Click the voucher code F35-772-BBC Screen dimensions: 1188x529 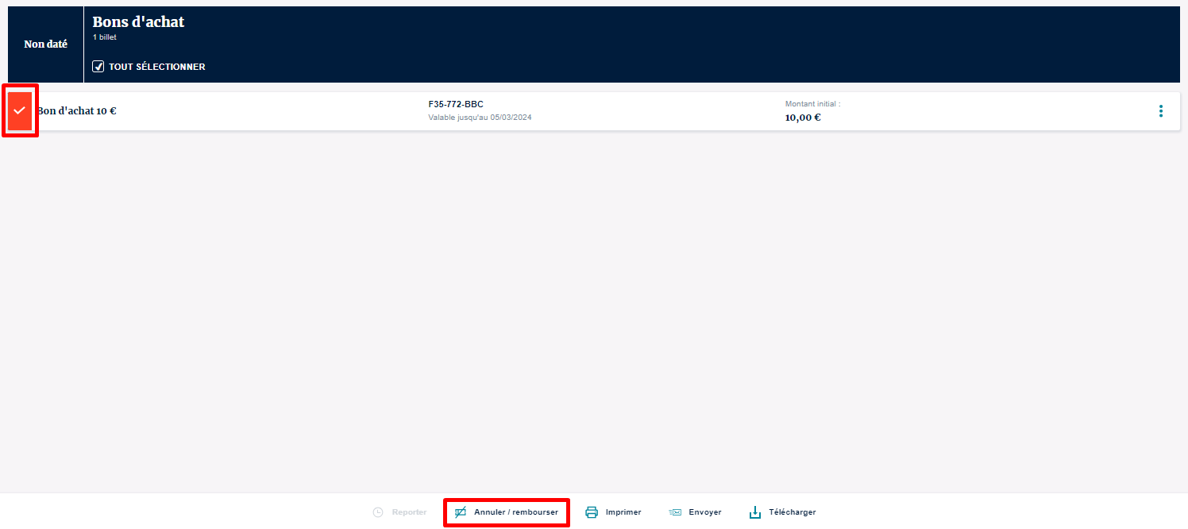[456, 104]
